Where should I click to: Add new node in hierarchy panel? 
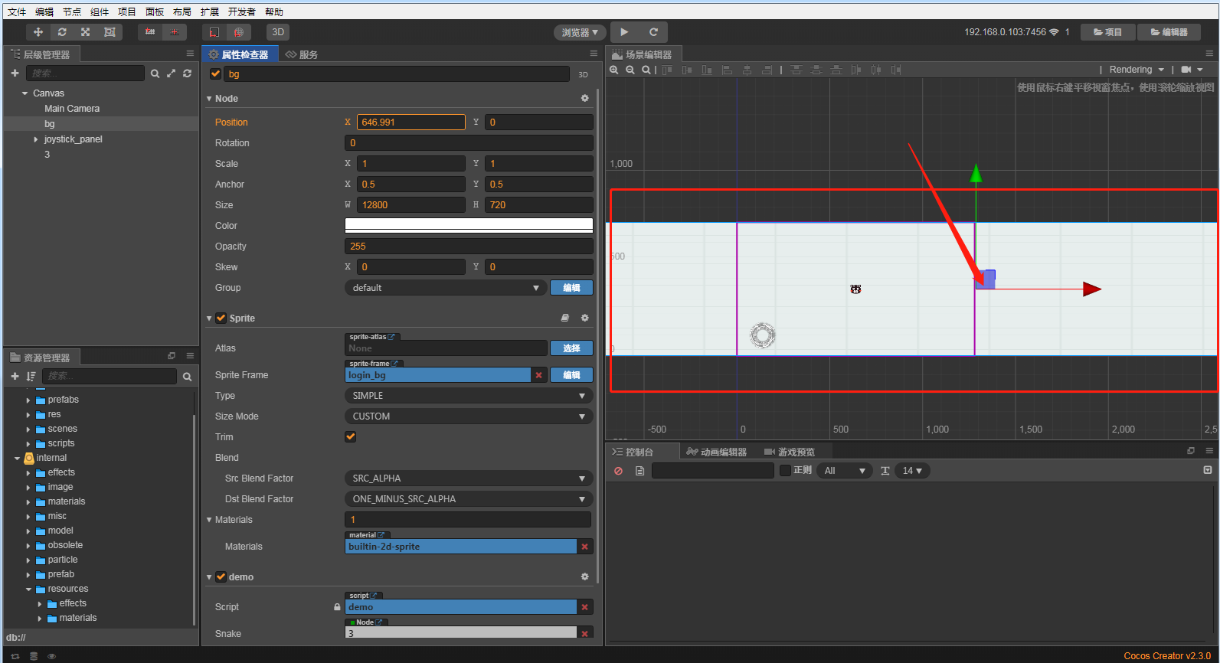coord(15,73)
